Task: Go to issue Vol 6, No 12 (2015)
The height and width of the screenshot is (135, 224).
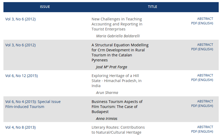Action: (21, 76)
